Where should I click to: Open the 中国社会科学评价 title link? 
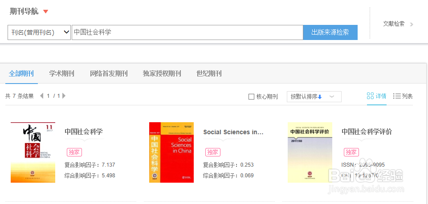tap(367, 132)
